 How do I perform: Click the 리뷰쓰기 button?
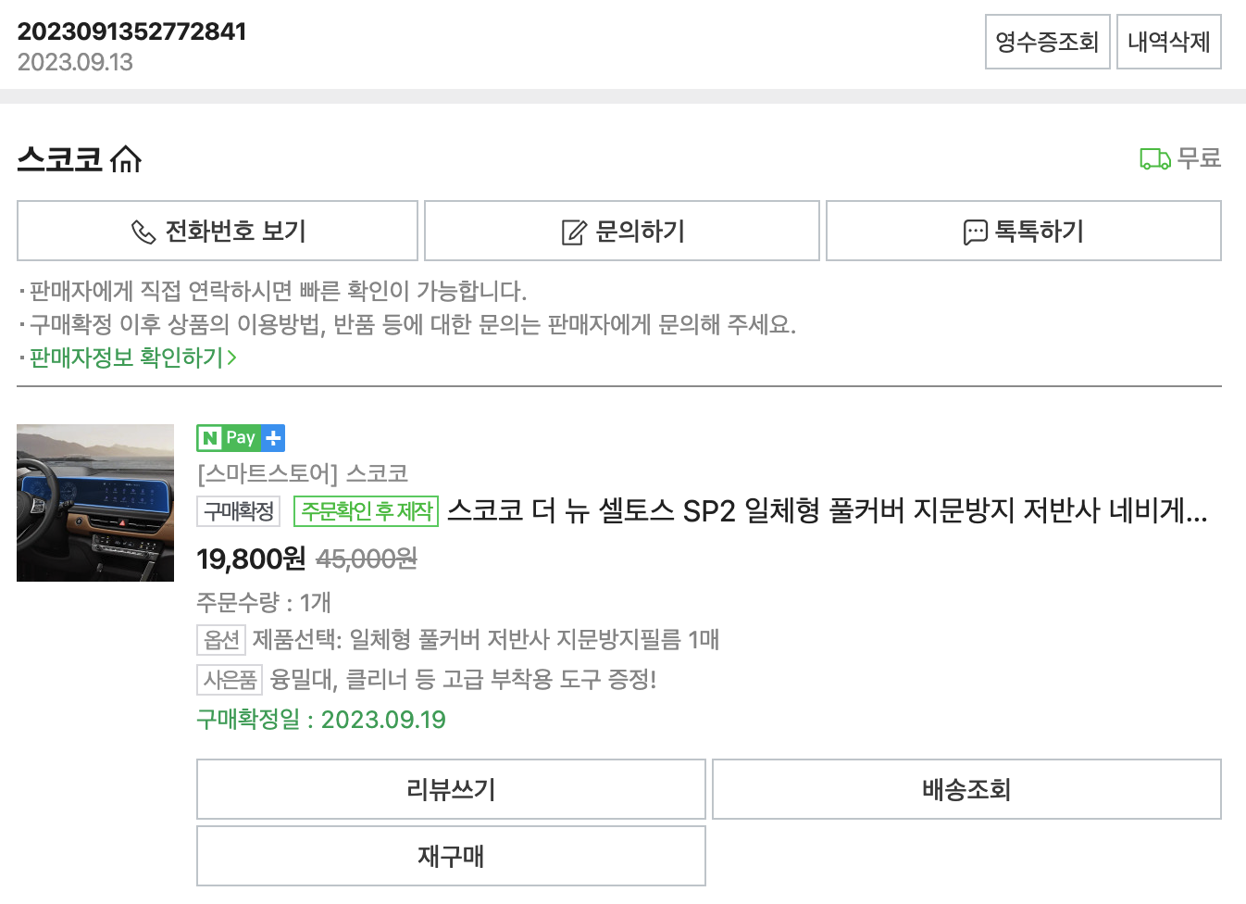(x=451, y=788)
